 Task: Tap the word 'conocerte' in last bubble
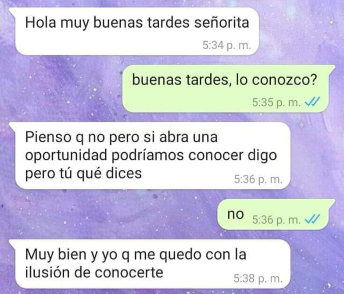[129, 273]
